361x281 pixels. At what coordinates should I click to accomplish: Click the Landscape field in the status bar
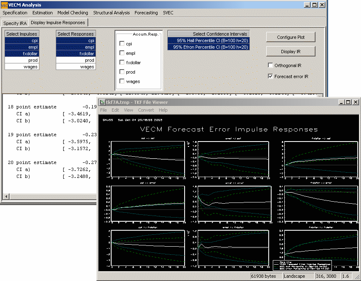click(x=295, y=276)
